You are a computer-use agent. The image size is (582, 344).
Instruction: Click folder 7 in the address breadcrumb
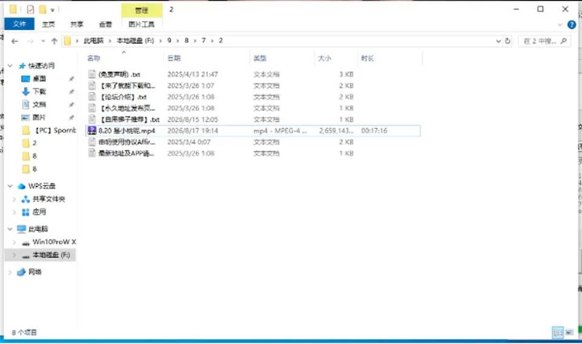[x=204, y=41]
